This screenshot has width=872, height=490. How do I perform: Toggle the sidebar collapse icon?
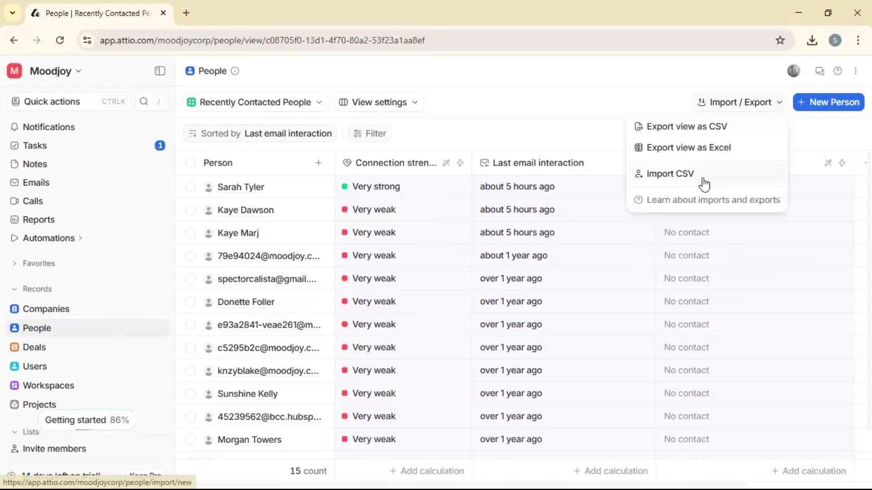(x=160, y=71)
